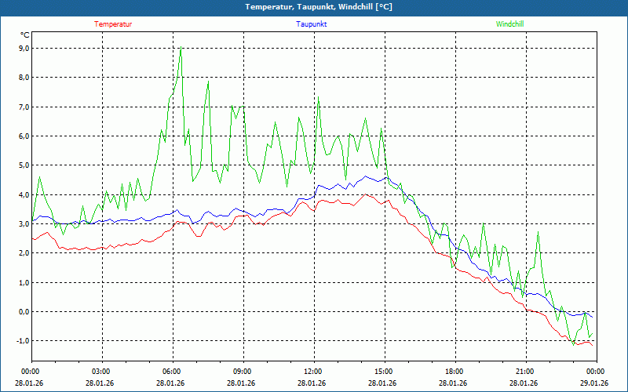
Task: Click the 0,0 y-axis value label
Action: click(x=23, y=312)
